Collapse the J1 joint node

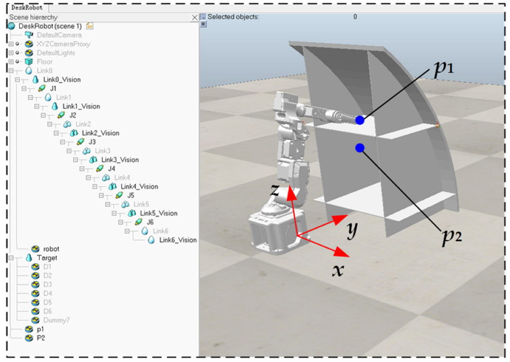pyautogui.click(x=24, y=88)
